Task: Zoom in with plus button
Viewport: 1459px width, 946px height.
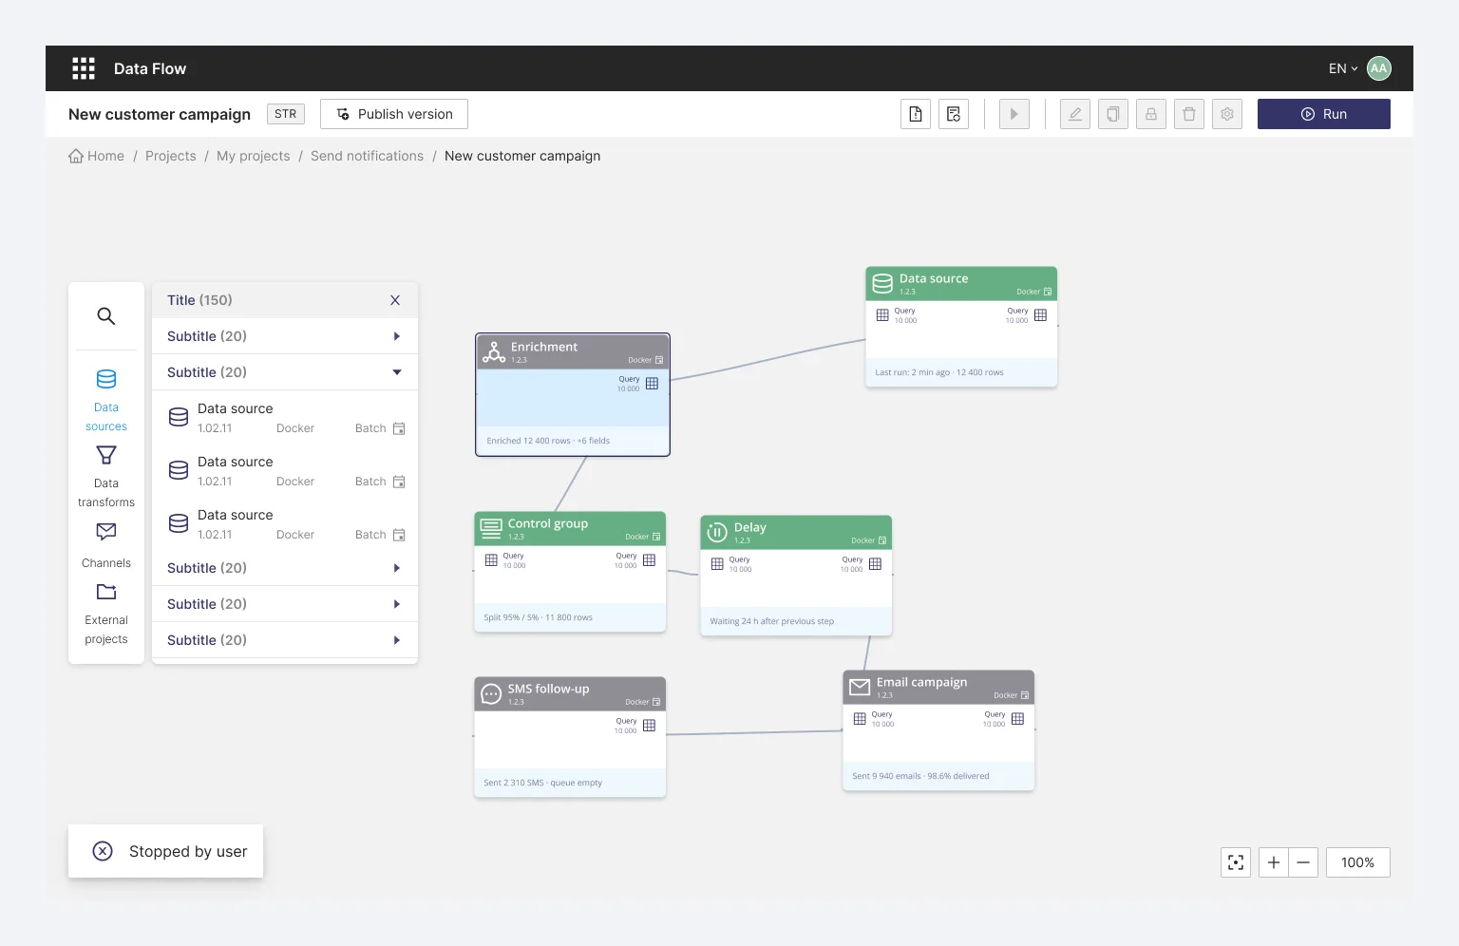Action: tap(1274, 862)
